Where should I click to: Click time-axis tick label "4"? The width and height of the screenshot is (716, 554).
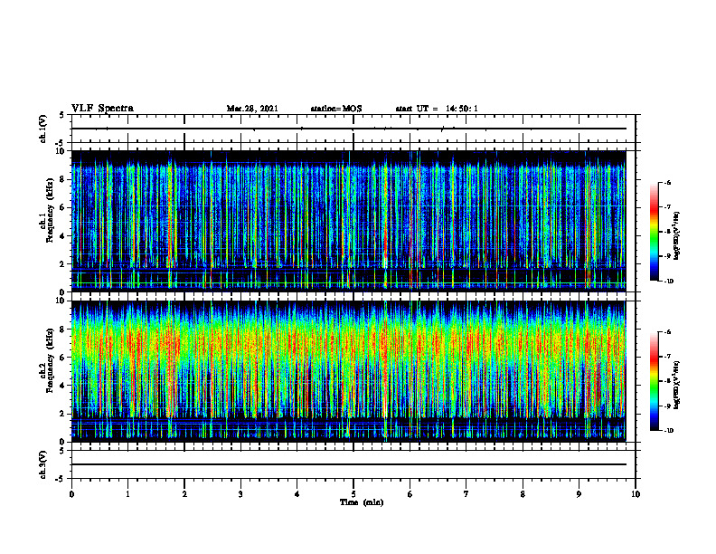pyautogui.click(x=297, y=494)
